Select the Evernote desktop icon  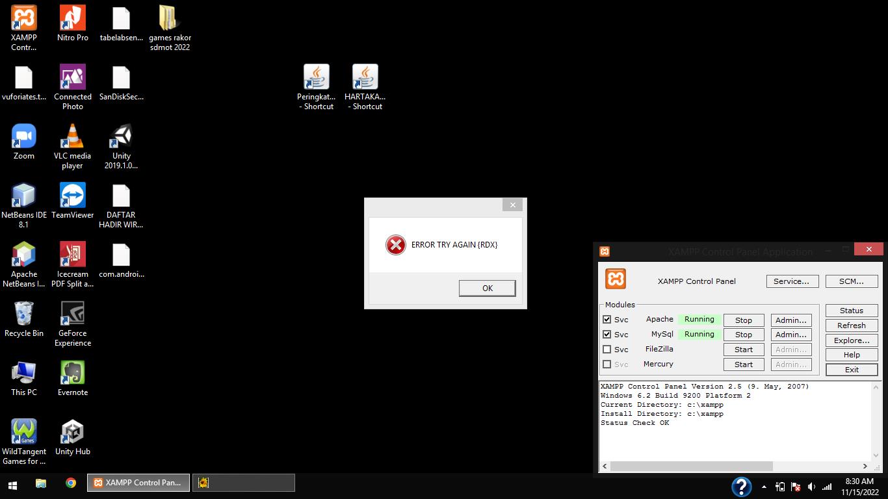pyautogui.click(x=72, y=374)
